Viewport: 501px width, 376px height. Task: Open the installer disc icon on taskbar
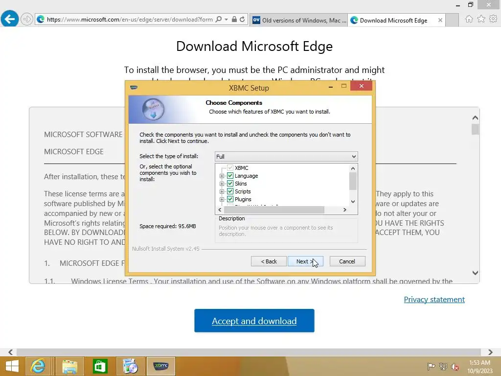pos(130,366)
